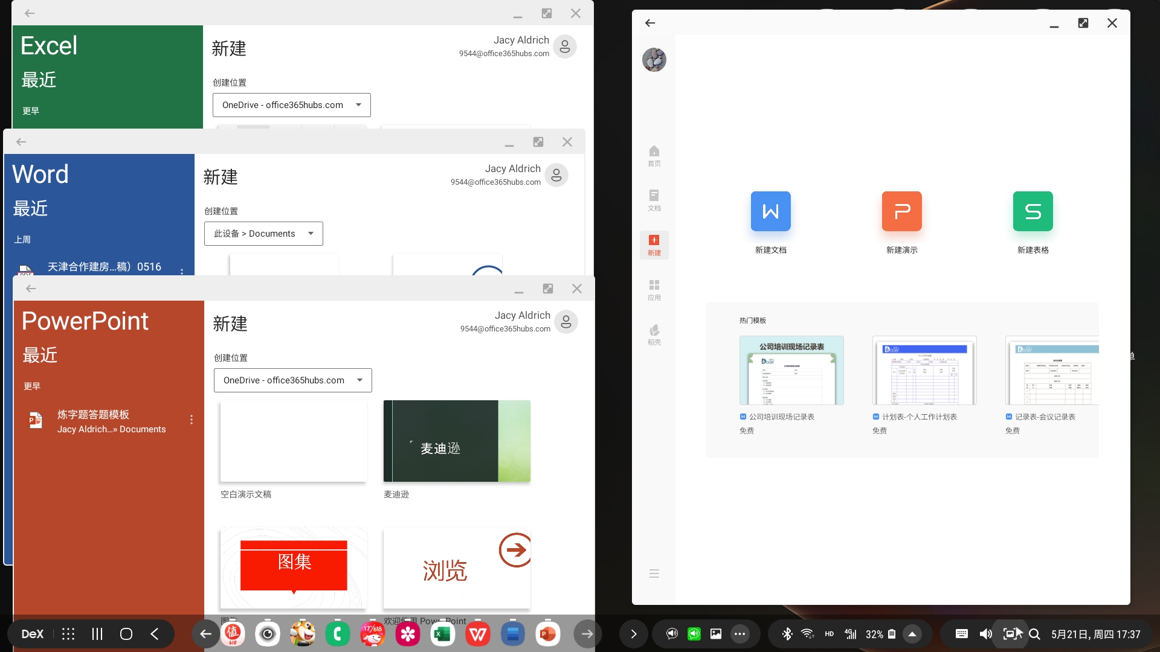This screenshot has width=1160, height=652.
Task: Expand Word 此设备 > Documents dropdown
Action: [263, 234]
